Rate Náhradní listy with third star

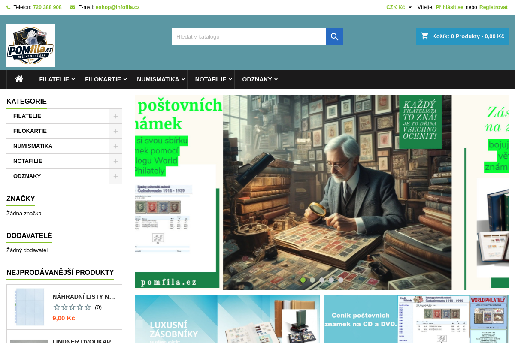click(72, 307)
